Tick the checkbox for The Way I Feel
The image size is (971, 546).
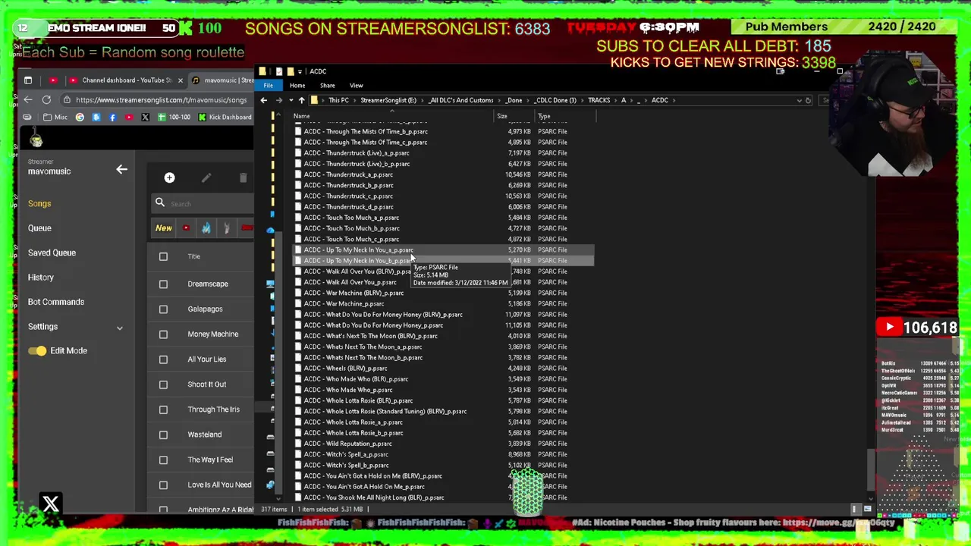pyautogui.click(x=163, y=460)
